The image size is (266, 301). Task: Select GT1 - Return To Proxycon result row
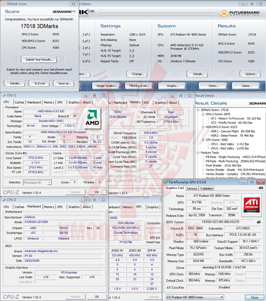[x=236, y=119]
